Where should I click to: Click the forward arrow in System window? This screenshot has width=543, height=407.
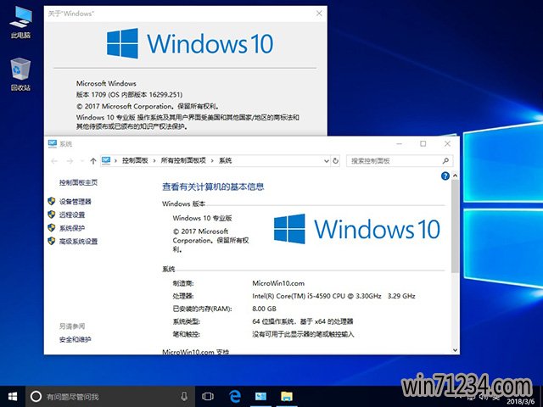pos(70,161)
